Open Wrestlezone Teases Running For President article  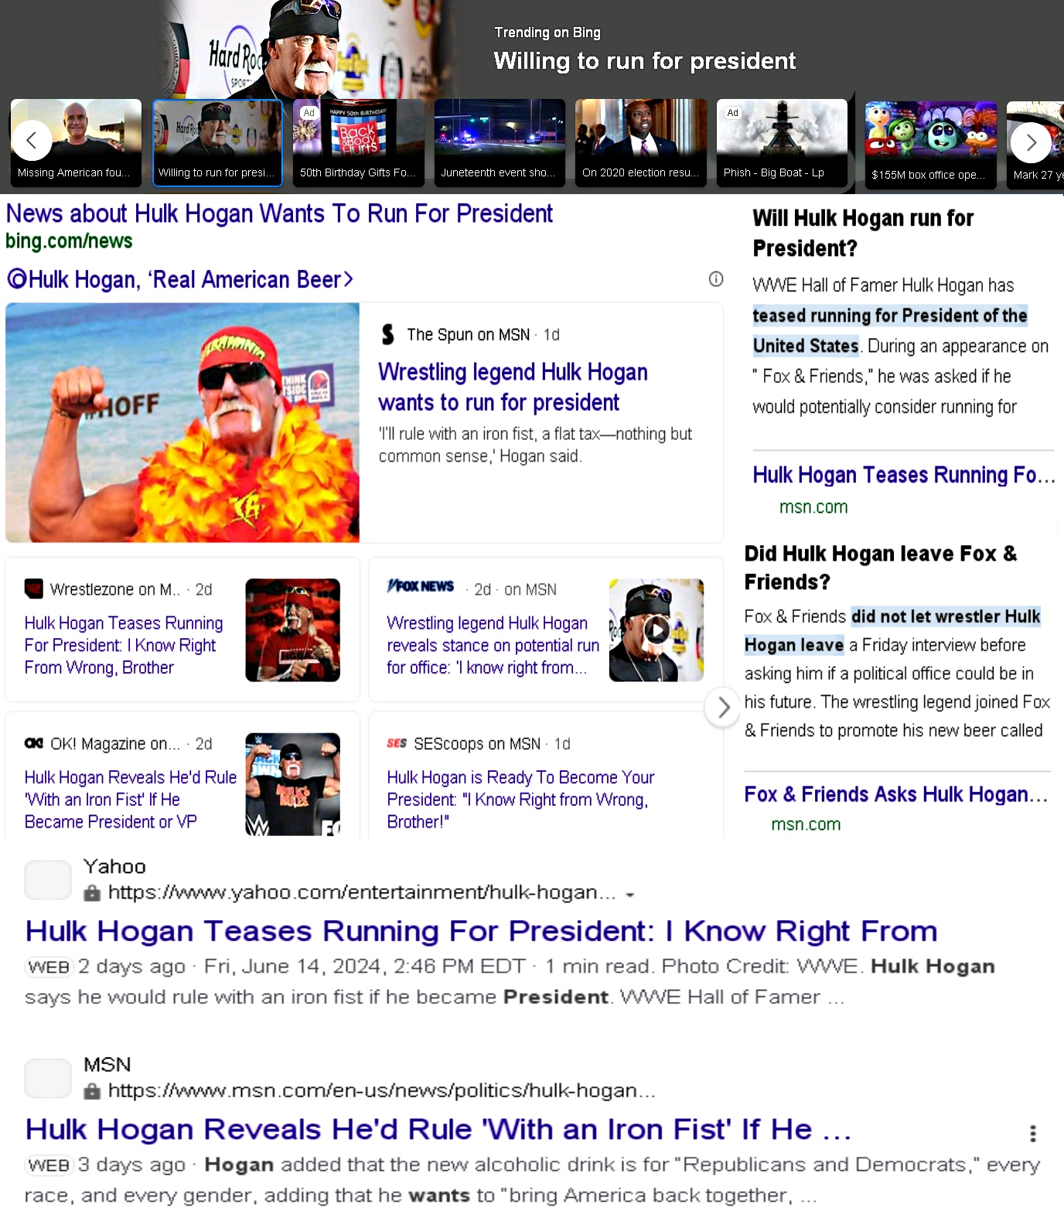(x=124, y=645)
